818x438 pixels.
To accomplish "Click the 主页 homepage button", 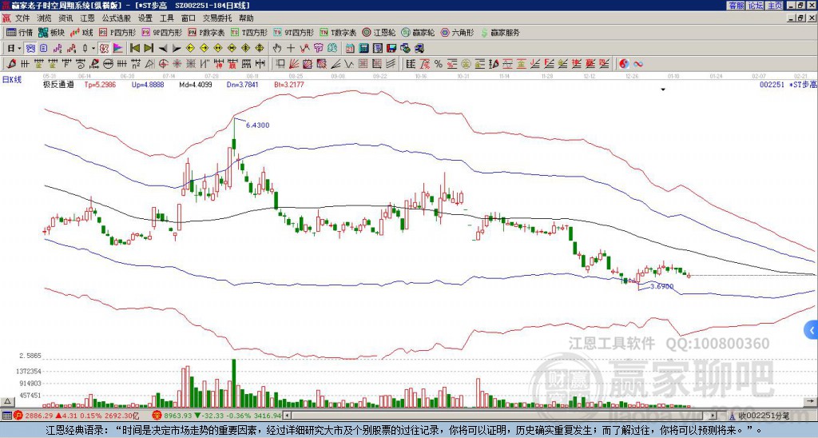I will point(774,6).
